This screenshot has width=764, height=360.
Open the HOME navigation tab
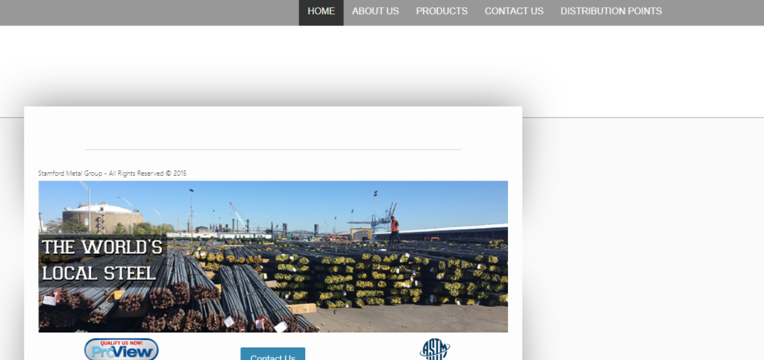(321, 11)
